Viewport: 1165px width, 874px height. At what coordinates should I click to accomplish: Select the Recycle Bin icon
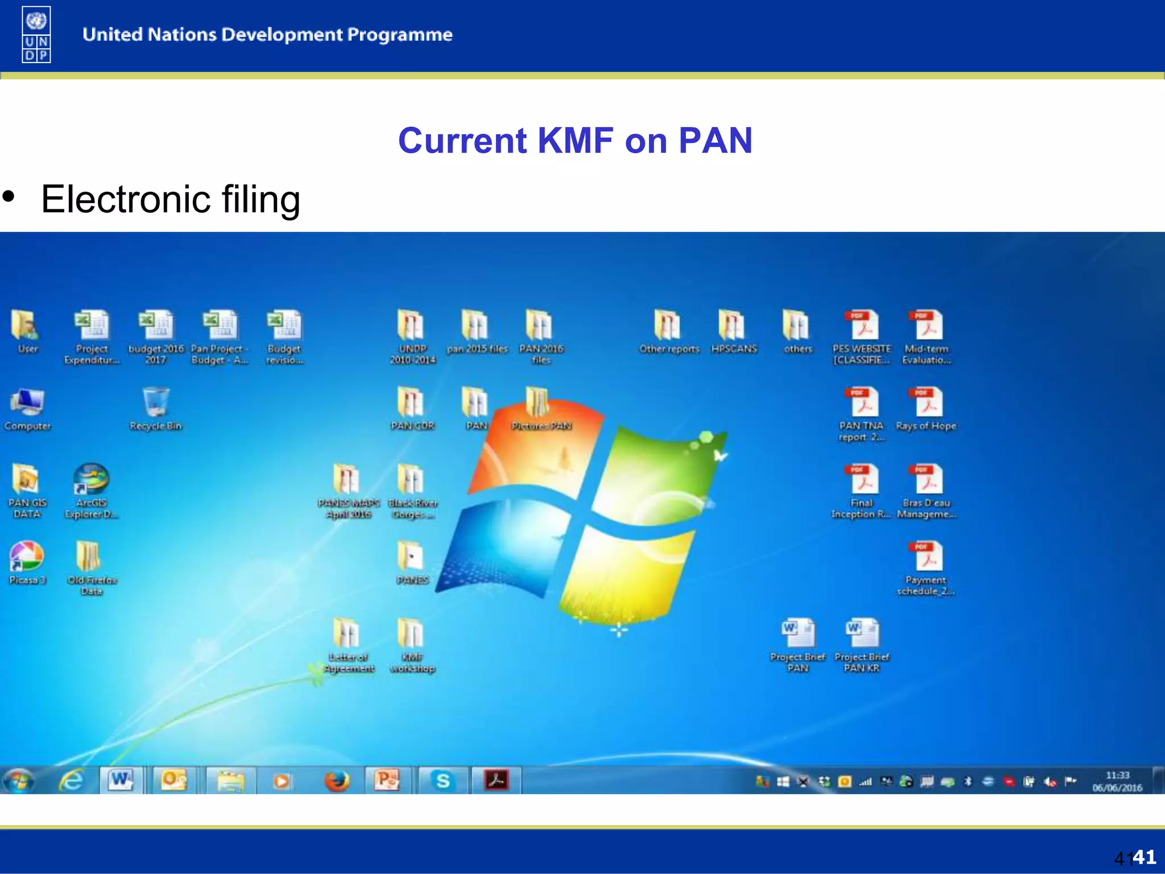(x=156, y=402)
